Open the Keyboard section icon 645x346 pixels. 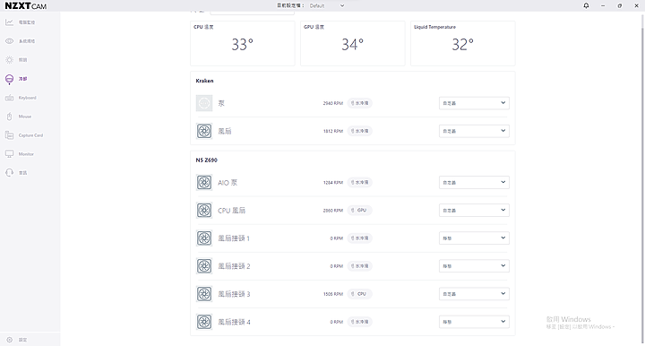tap(10, 98)
